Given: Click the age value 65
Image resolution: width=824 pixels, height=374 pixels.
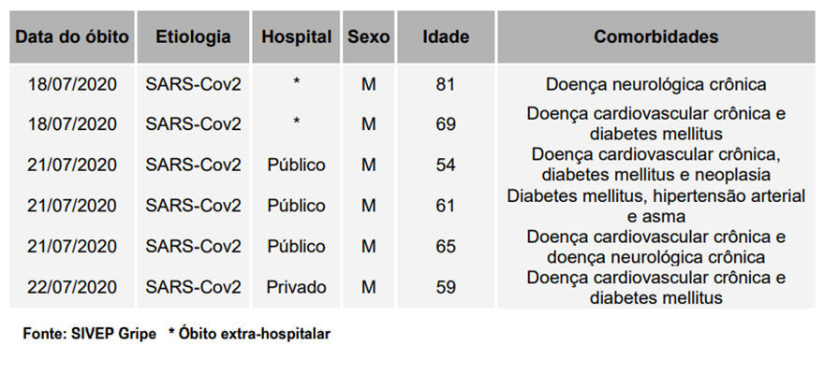Looking at the screenshot, I should pyautogui.click(x=446, y=247).
